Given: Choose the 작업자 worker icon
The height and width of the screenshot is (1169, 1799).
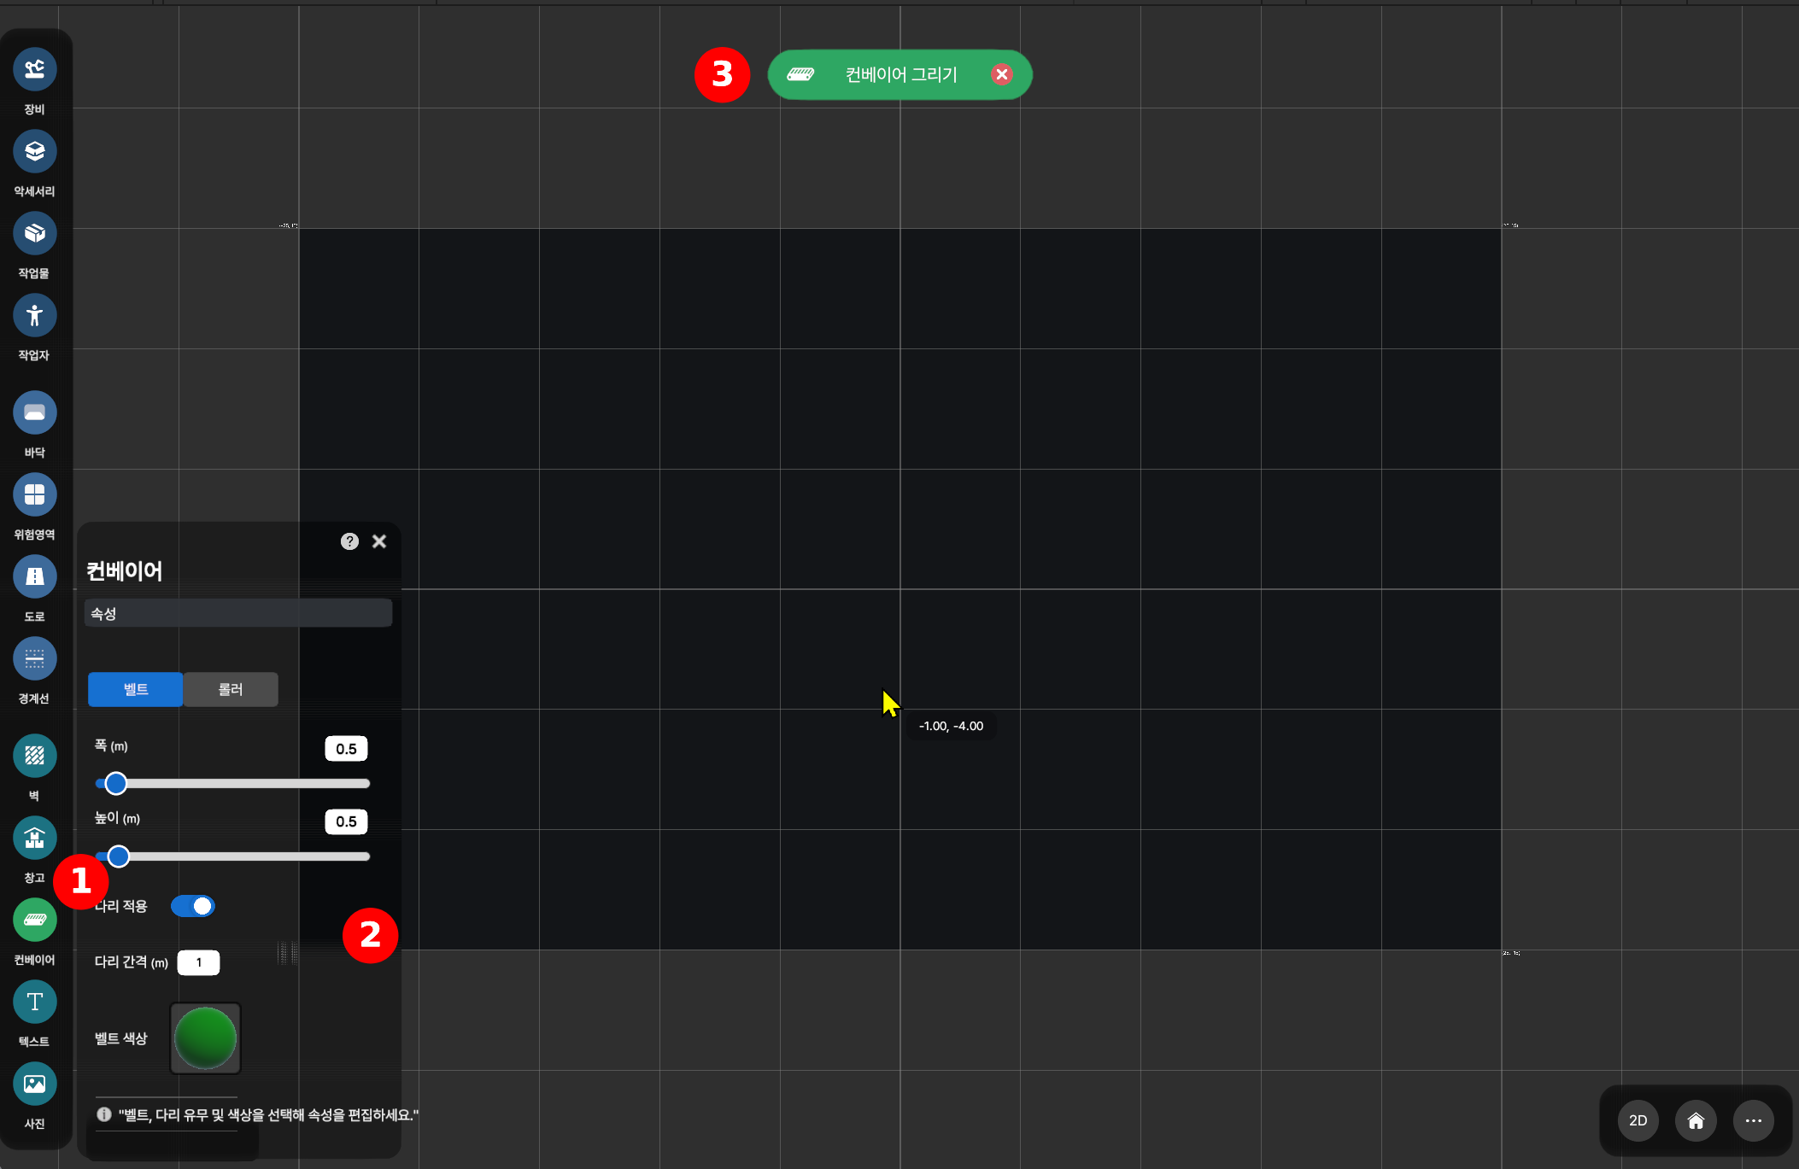Looking at the screenshot, I should pos(34,315).
